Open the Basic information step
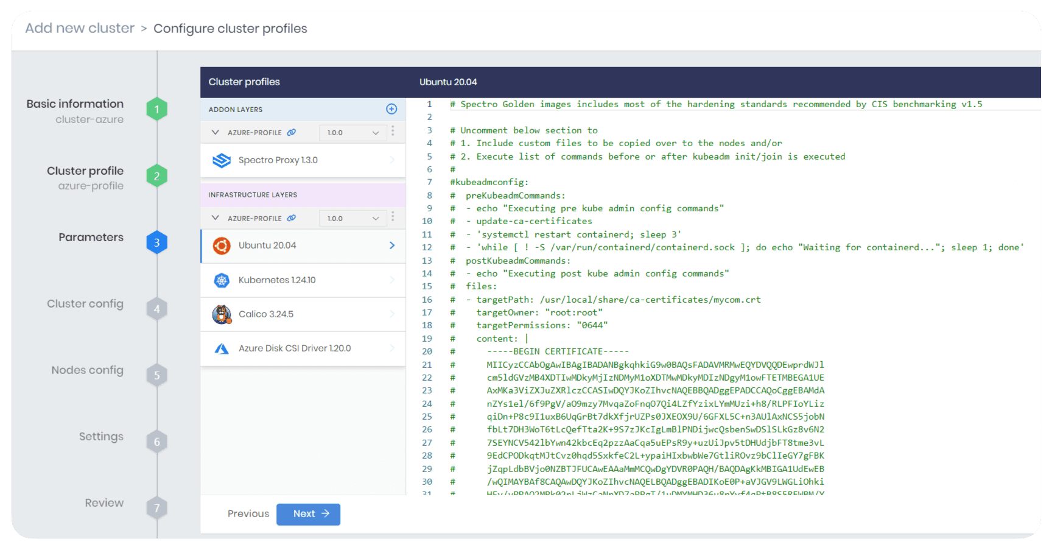The width and height of the screenshot is (1052, 550). tap(75, 104)
